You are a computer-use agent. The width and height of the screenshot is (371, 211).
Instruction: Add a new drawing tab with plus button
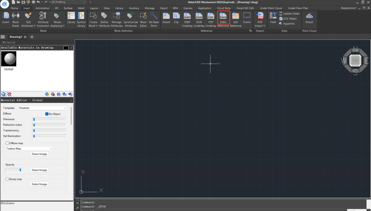coord(32,37)
